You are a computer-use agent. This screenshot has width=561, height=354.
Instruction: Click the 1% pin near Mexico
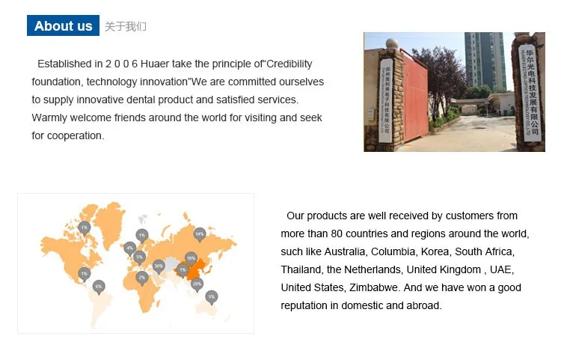click(x=84, y=273)
